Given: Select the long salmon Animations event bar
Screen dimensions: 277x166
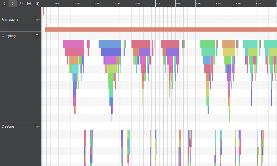Looking at the screenshot, I should click(161, 29).
